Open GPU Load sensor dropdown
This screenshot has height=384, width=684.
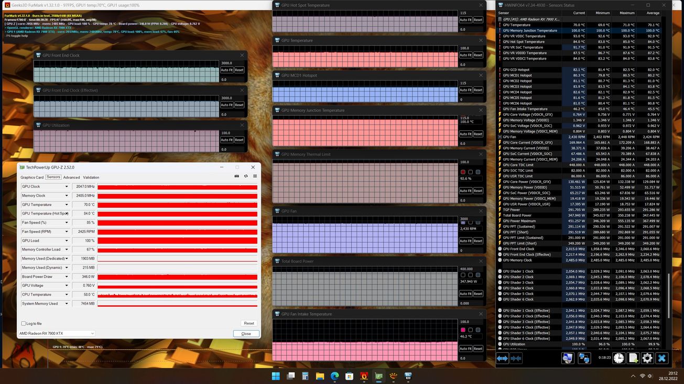[67, 241]
